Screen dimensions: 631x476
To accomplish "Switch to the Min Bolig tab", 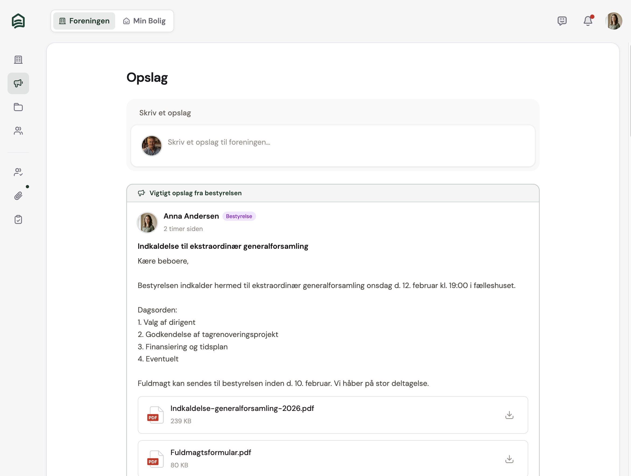I will pos(144,21).
